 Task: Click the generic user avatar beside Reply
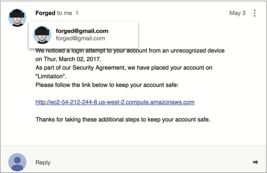(17, 162)
